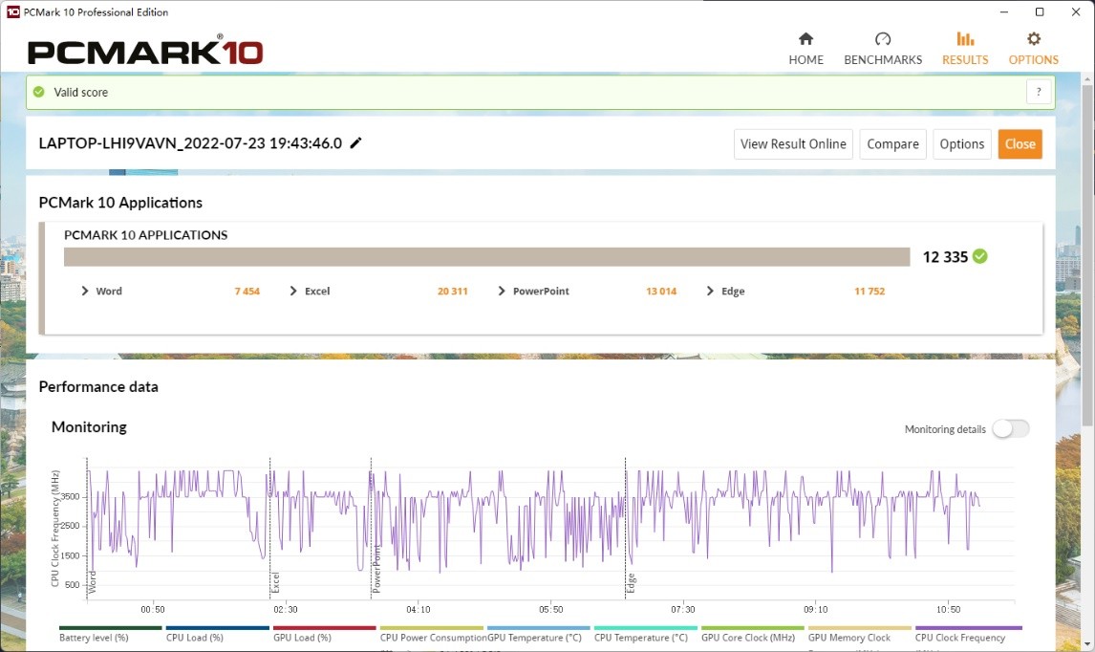Expand the Word score details
The image size is (1095, 652).
click(85, 291)
